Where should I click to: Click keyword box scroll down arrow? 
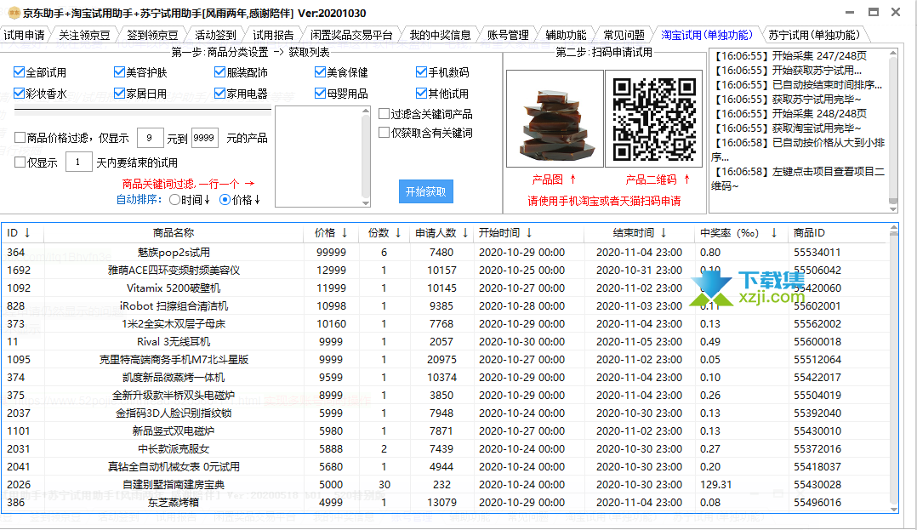coord(366,203)
